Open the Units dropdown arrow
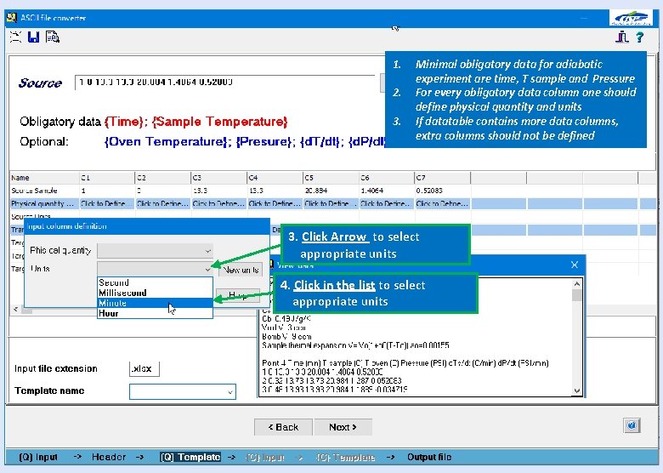 coord(207,269)
